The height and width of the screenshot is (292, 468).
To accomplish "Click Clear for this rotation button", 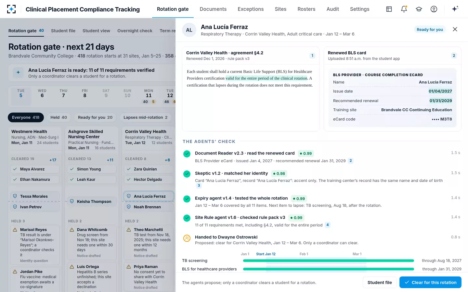I will 430,282.
